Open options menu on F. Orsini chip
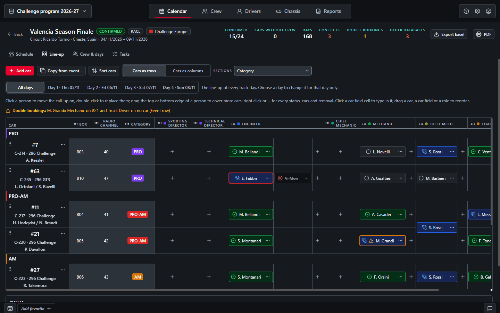The height and width of the screenshot is (313, 500). click(x=400, y=277)
